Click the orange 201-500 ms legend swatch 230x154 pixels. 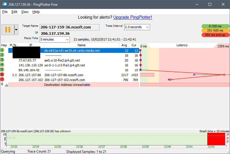(215, 30)
